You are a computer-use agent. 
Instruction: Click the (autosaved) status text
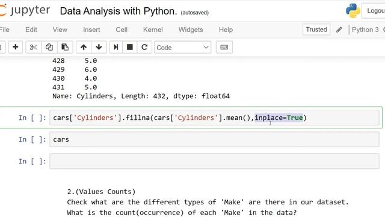click(x=195, y=13)
